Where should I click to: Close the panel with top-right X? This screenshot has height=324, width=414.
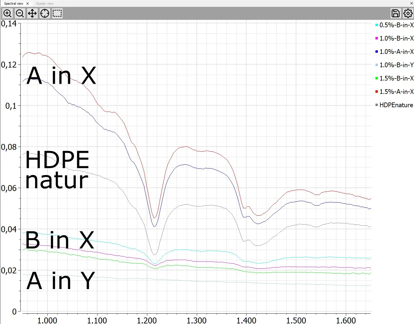(411, 3)
